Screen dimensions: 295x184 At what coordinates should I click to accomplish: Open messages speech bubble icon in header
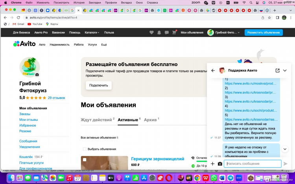click(167, 33)
